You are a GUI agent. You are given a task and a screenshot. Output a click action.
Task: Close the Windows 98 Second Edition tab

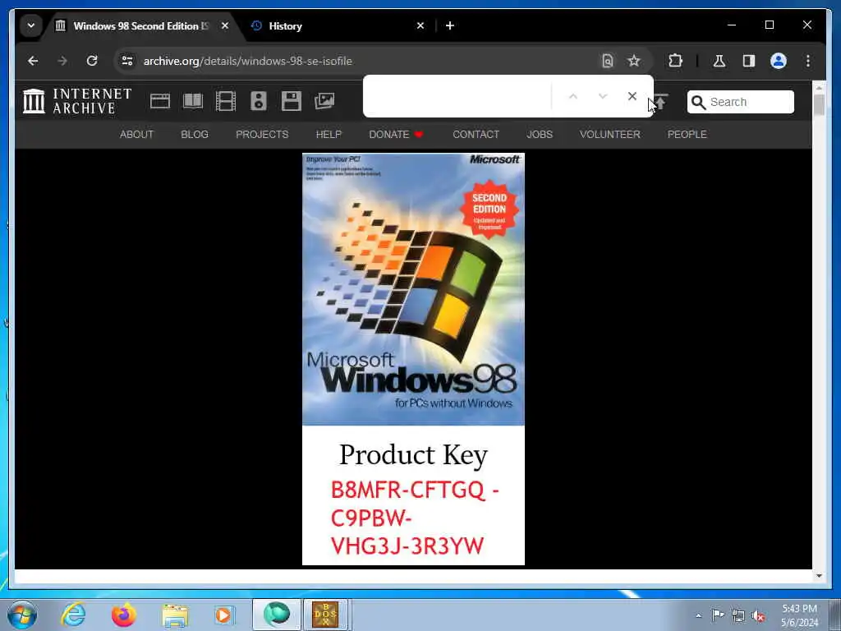[x=225, y=25]
